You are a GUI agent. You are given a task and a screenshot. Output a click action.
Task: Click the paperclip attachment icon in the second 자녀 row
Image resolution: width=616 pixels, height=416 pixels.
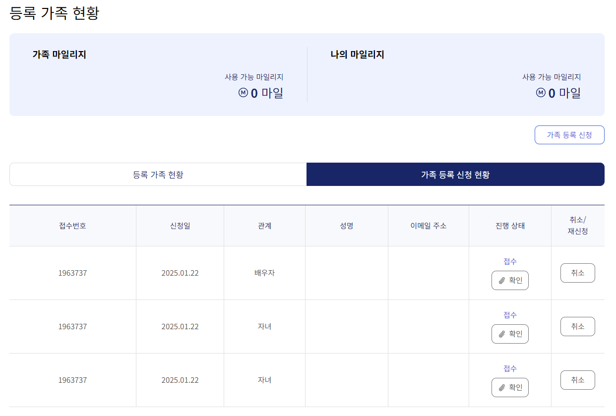point(501,334)
